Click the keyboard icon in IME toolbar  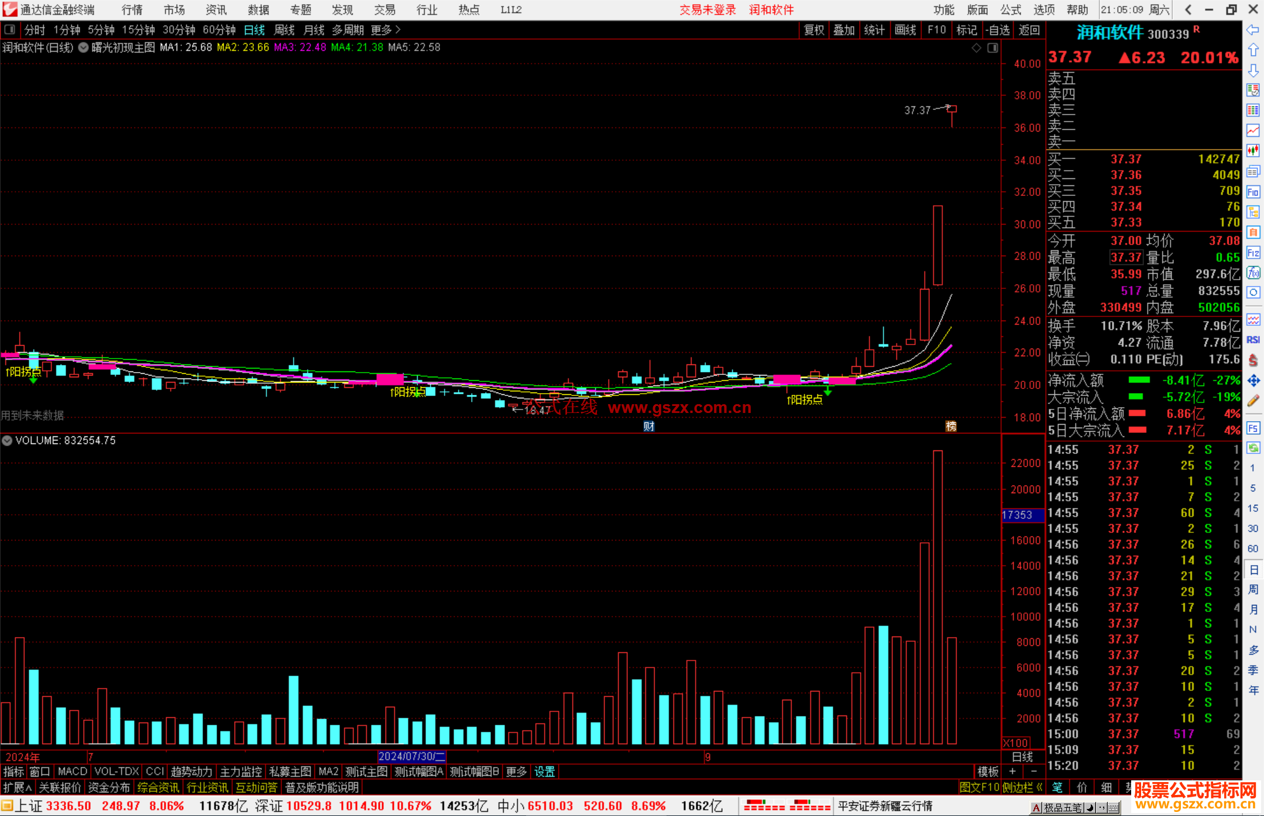[1113, 808]
